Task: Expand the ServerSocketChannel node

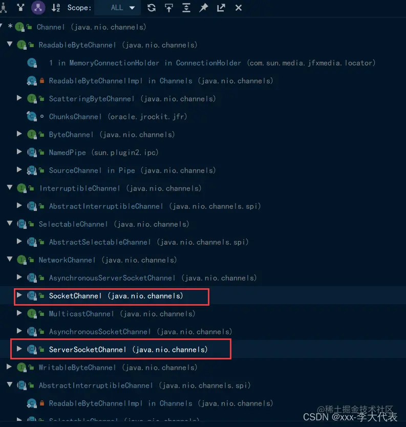Action: pos(19,349)
